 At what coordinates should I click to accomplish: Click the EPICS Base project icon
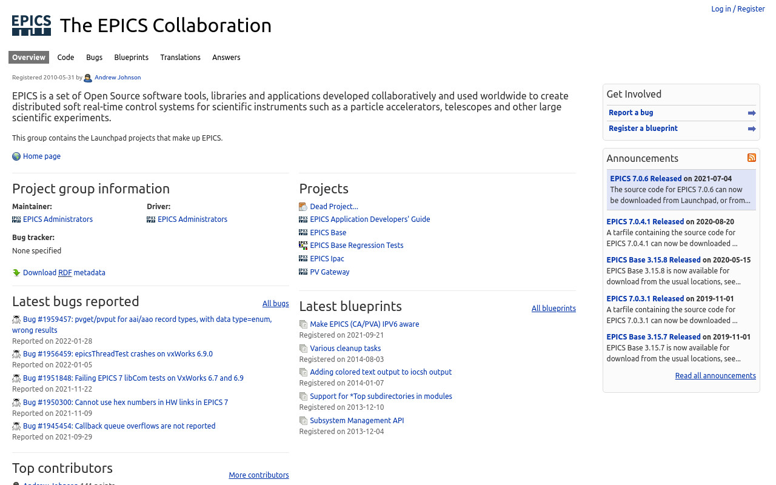[303, 233]
